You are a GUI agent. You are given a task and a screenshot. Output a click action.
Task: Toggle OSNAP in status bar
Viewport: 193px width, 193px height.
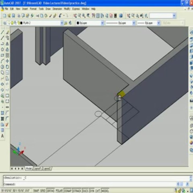[x=68, y=191]
